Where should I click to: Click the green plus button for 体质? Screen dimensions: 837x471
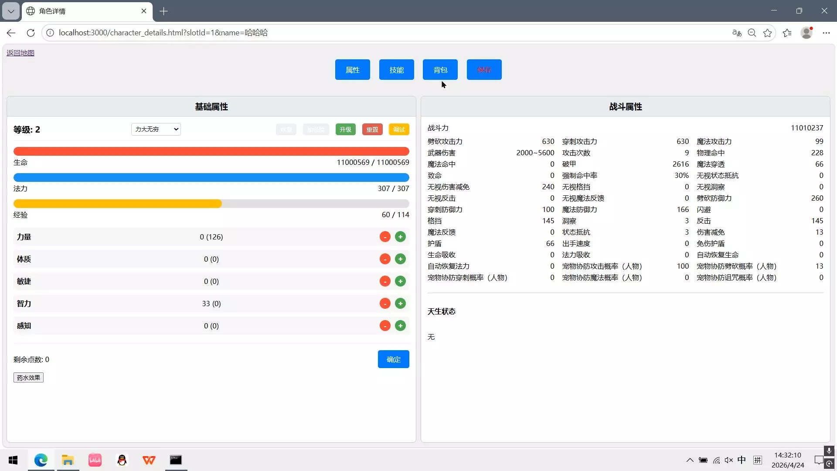[x=400, y=259]
